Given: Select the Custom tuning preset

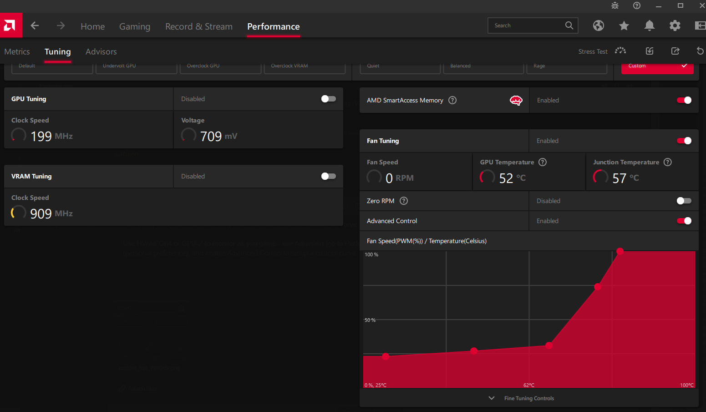Looking at the screenshot, I should pos(657,66).
